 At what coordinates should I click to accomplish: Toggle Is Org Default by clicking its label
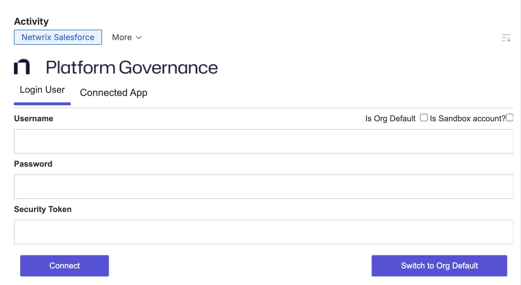(x=390, y=118)
